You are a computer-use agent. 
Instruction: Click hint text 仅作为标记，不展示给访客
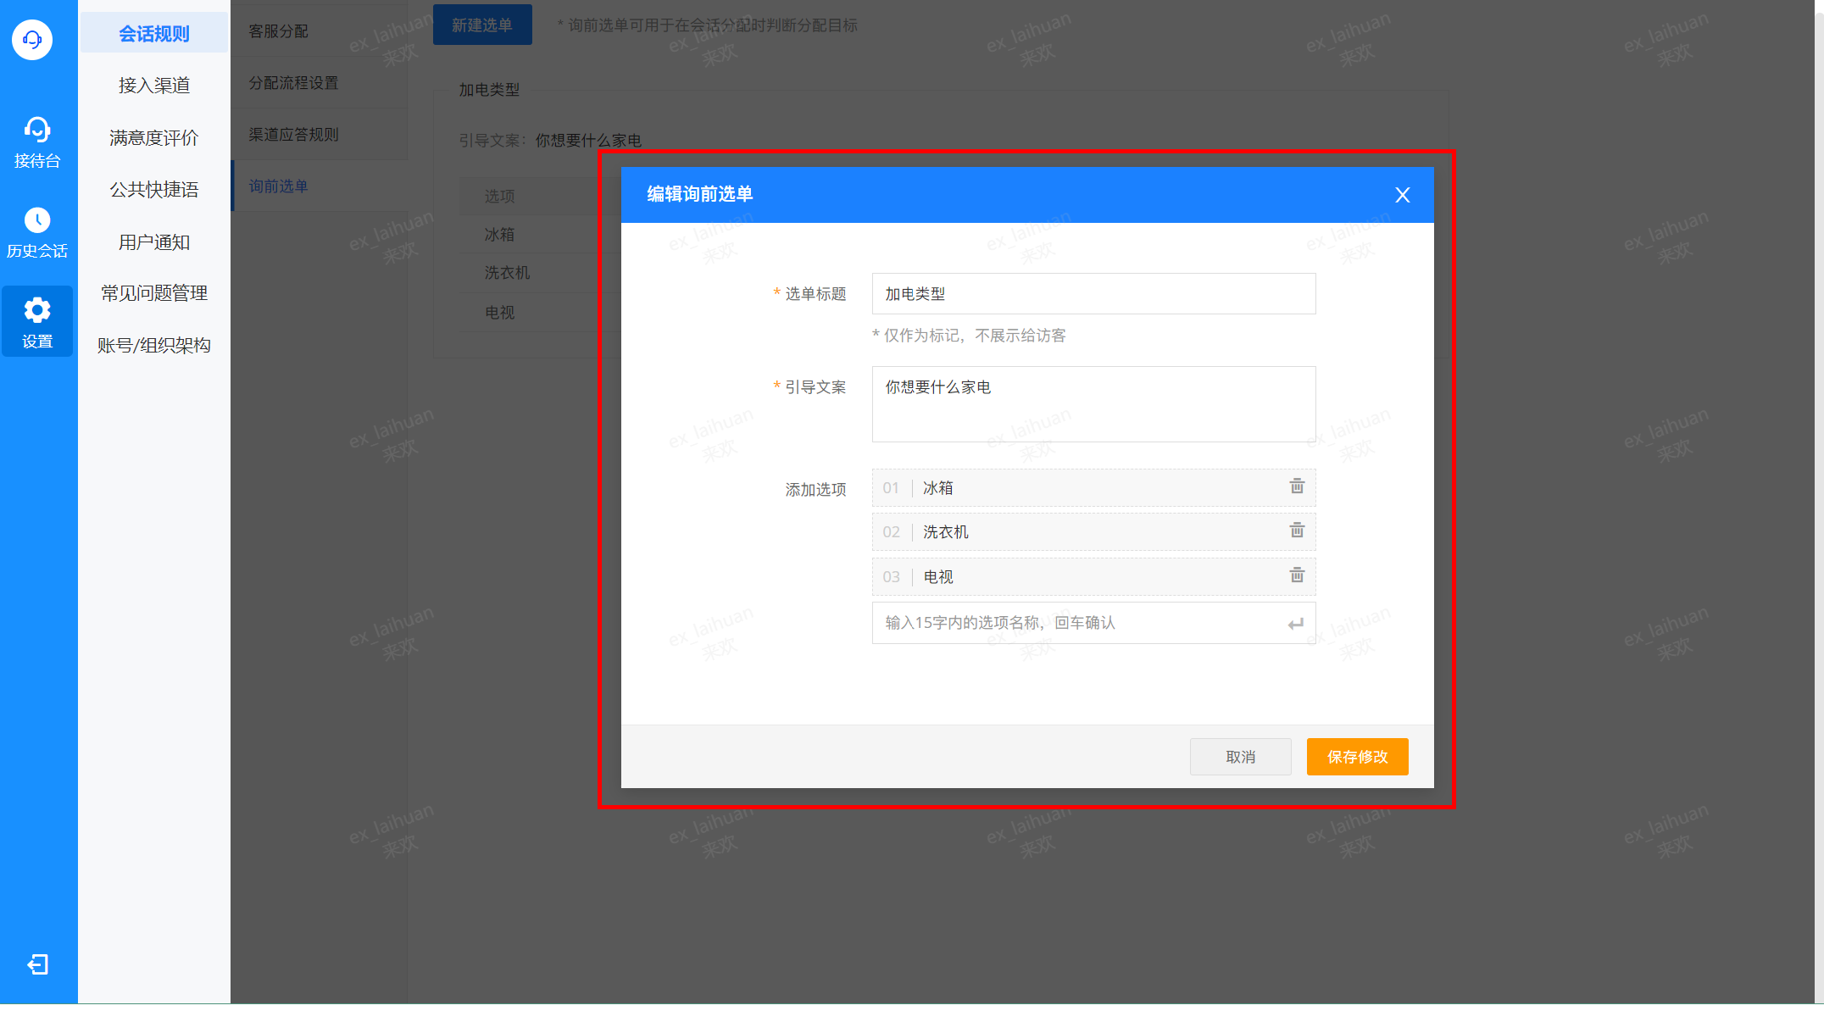pyautogui.click(x=970, y=336)
